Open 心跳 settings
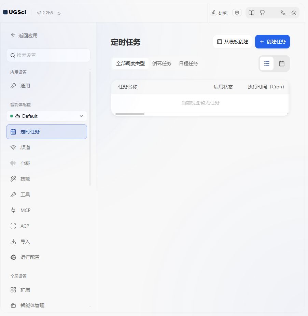This screenshot has height=316, width=308. click(46, 163)
